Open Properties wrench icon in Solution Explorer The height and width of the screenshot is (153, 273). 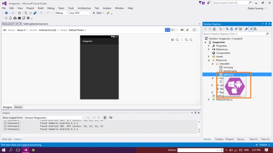pyautogui.click(x=246, y=29)
